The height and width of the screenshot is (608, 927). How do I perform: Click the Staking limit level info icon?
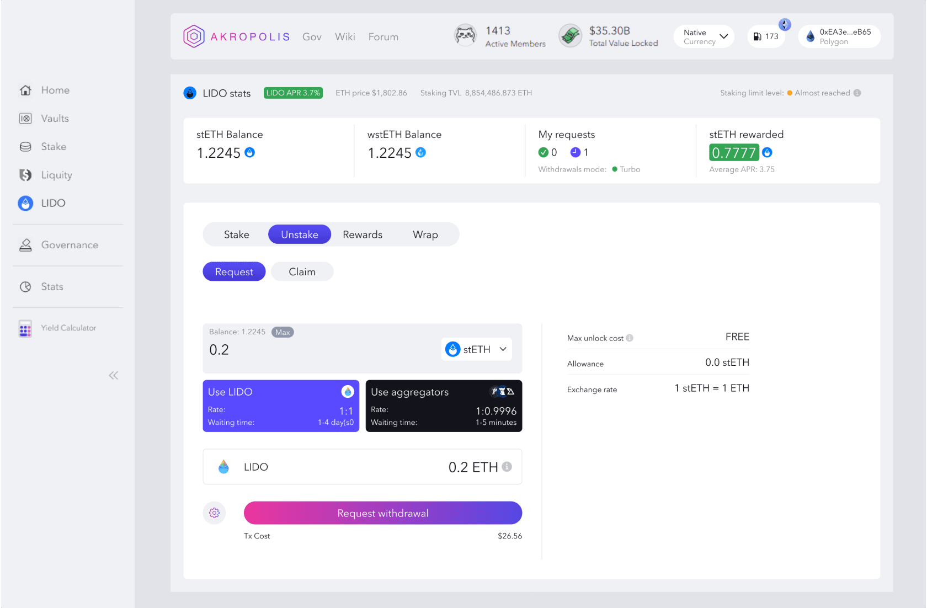pyautogui.click(x=857, y=93)
